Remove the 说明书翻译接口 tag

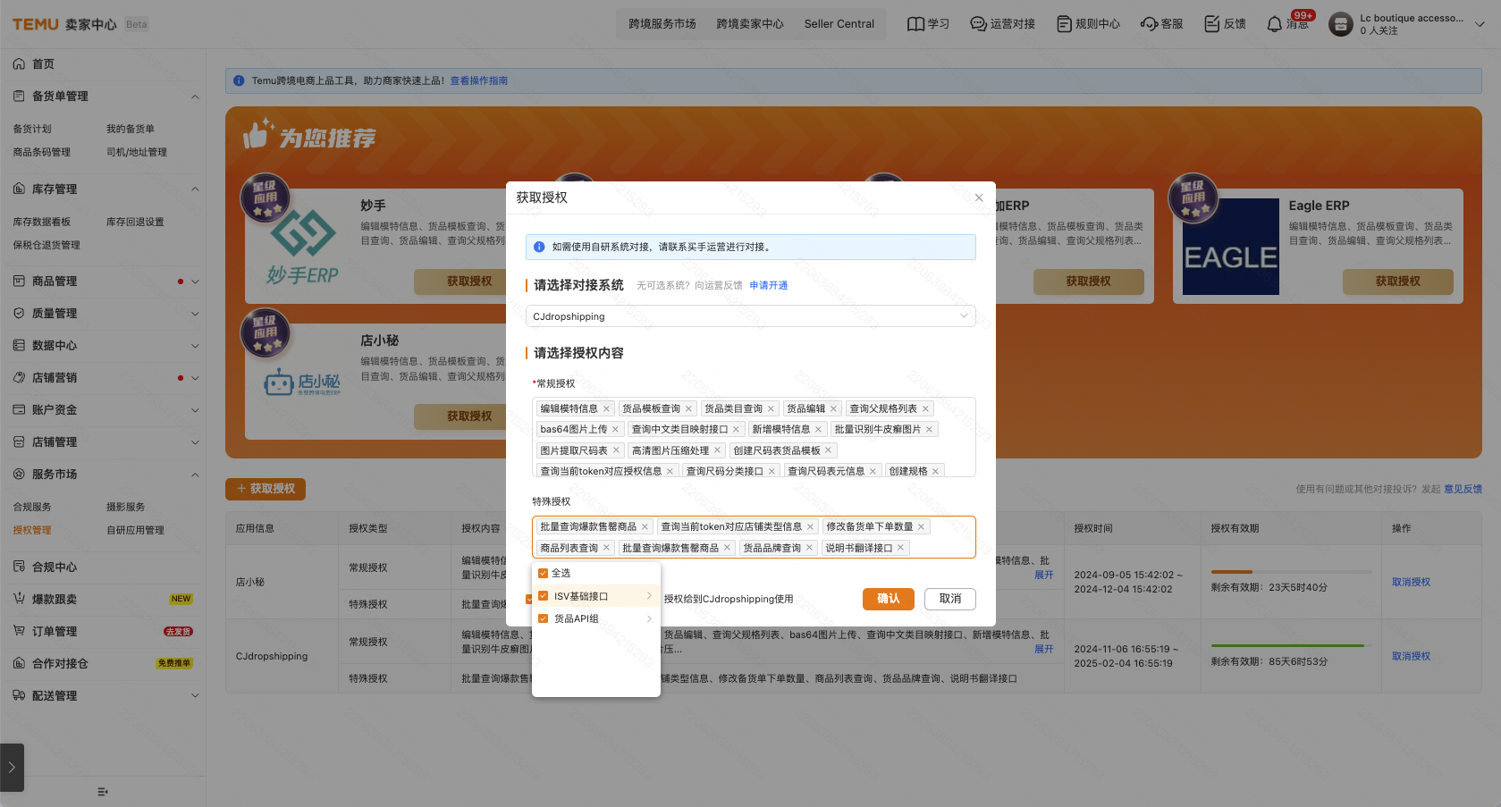pos(900,548)
